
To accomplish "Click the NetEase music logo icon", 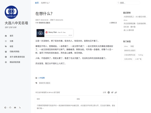I will click(46, 32).
